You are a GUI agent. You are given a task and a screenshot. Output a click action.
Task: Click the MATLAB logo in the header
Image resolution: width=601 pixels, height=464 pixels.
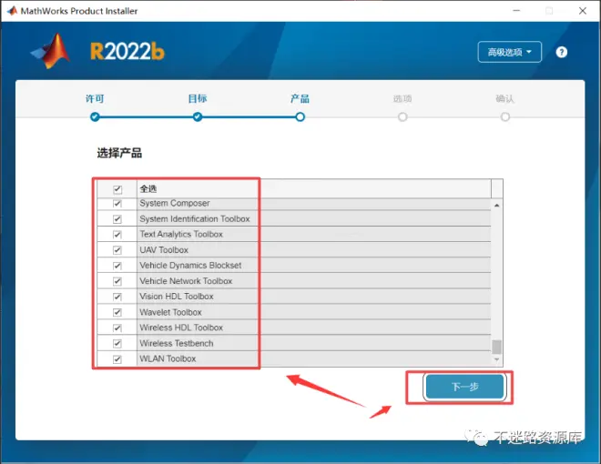point(50,51)
